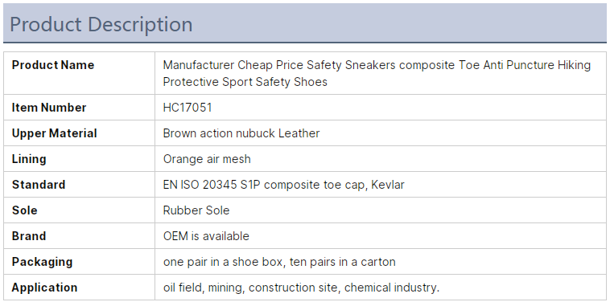Select the Item Number label

(49, 108)
